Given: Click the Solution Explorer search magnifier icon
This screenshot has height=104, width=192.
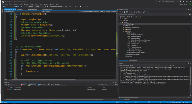Looking at the screenshot, I should point(189,14).
